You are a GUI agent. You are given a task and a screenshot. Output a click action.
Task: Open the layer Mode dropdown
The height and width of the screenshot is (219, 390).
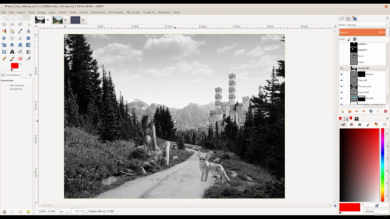click(367, 25)
